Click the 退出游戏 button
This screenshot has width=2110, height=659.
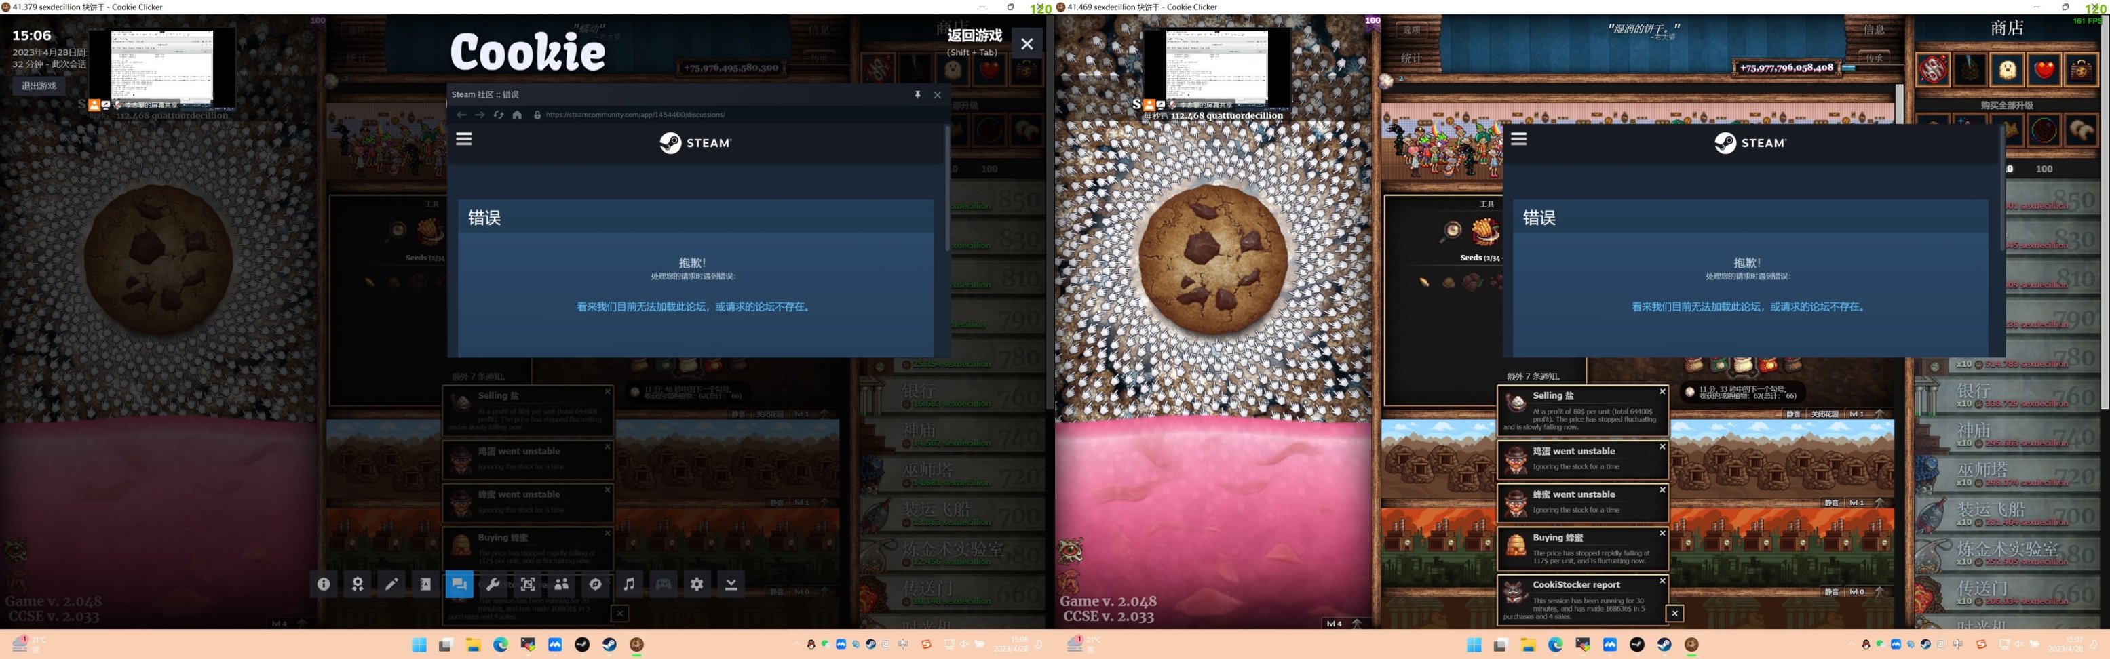[39, 86]
